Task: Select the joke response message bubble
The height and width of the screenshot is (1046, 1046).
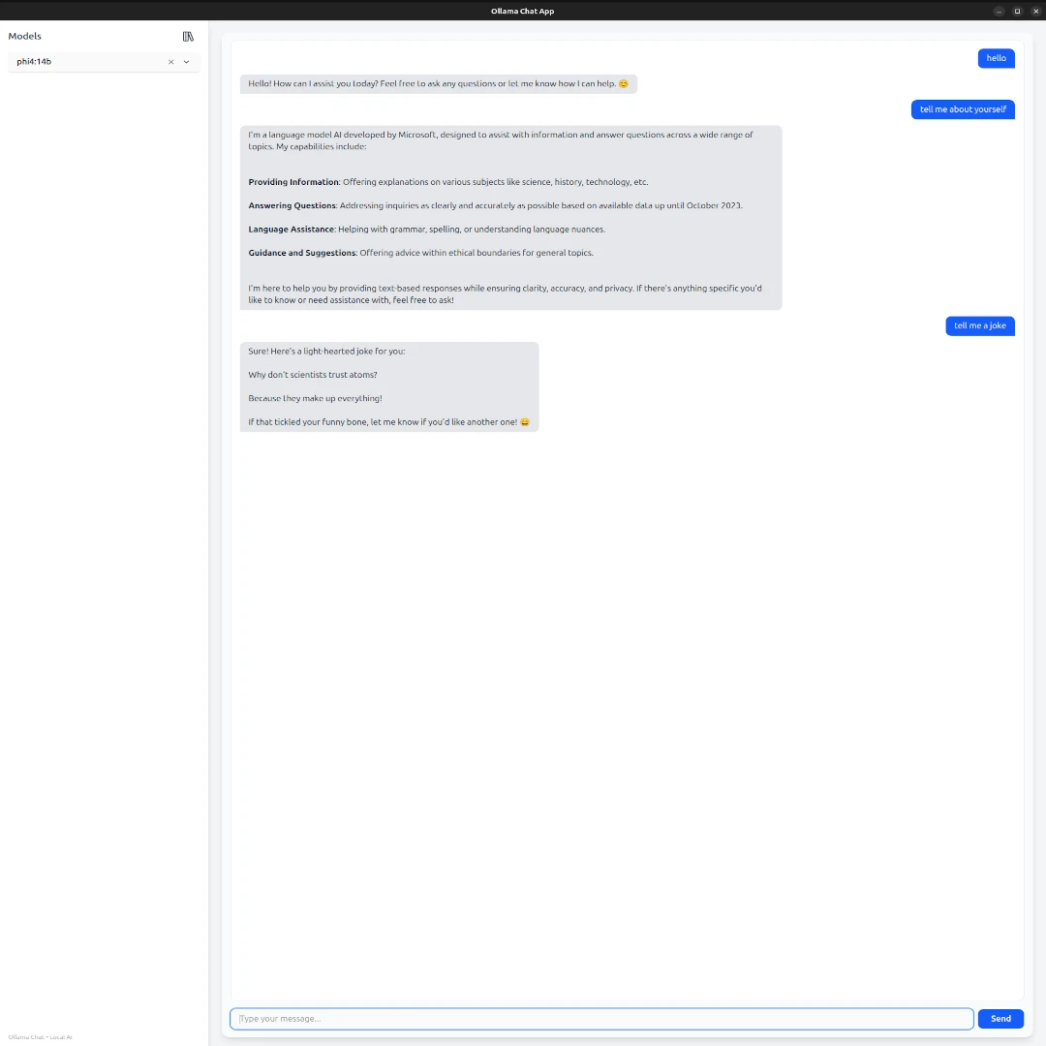Action: pos(388,385)
